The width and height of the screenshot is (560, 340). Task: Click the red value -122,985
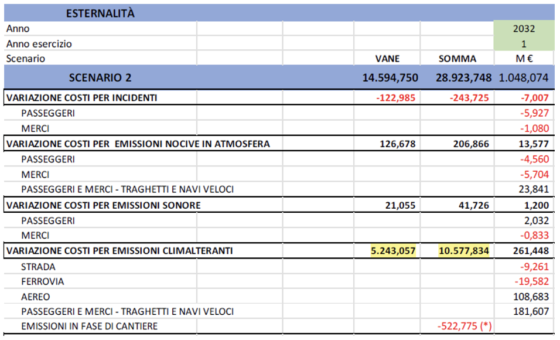click(396, 97)
